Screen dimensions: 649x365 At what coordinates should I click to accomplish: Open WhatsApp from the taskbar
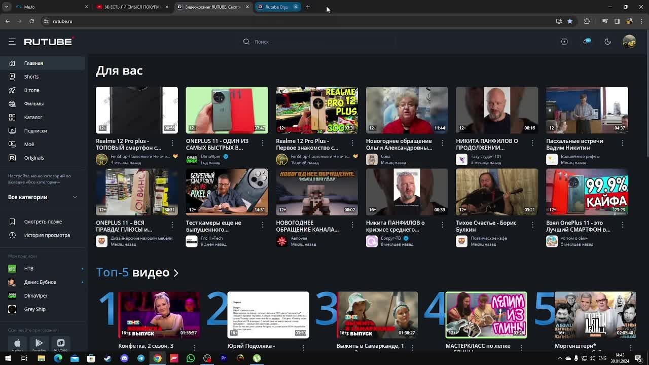coord(191,358)
